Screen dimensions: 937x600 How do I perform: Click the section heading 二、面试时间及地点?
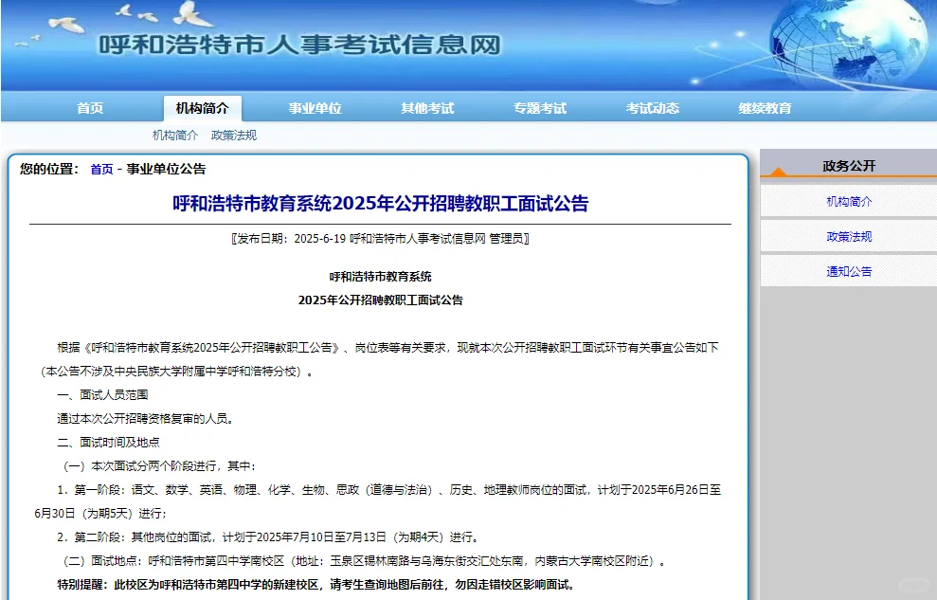108,443
